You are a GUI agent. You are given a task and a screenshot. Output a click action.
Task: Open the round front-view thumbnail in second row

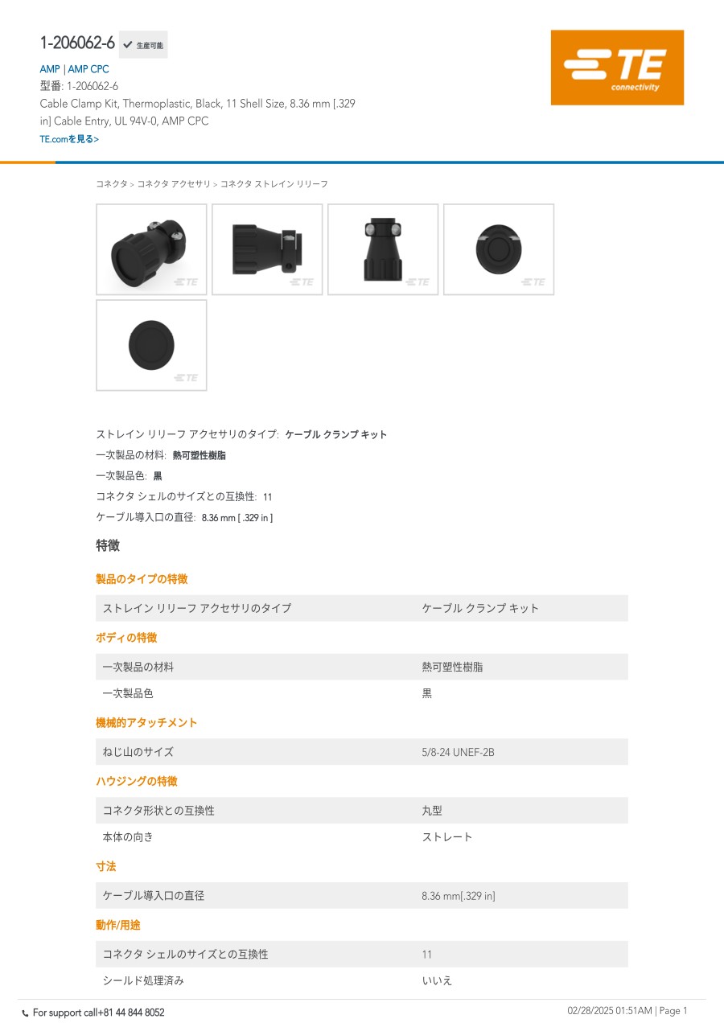(151, 345)
